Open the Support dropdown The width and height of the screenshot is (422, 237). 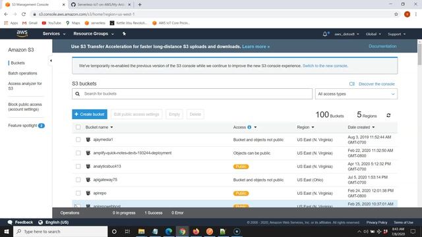pyautogui.click(x=396, y=34)
